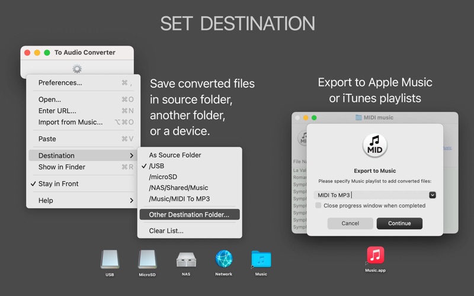Choose Preferences... from the menu
This screenshot has width=474, height=296.
pyautogui.click(x=84, y=83)
